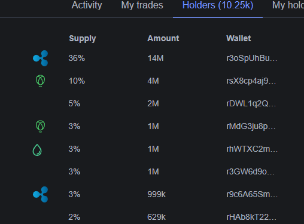304x224 pixels.
Task: Click 1M amount in r3GW6d9o row
Action: tap(153, 171)
